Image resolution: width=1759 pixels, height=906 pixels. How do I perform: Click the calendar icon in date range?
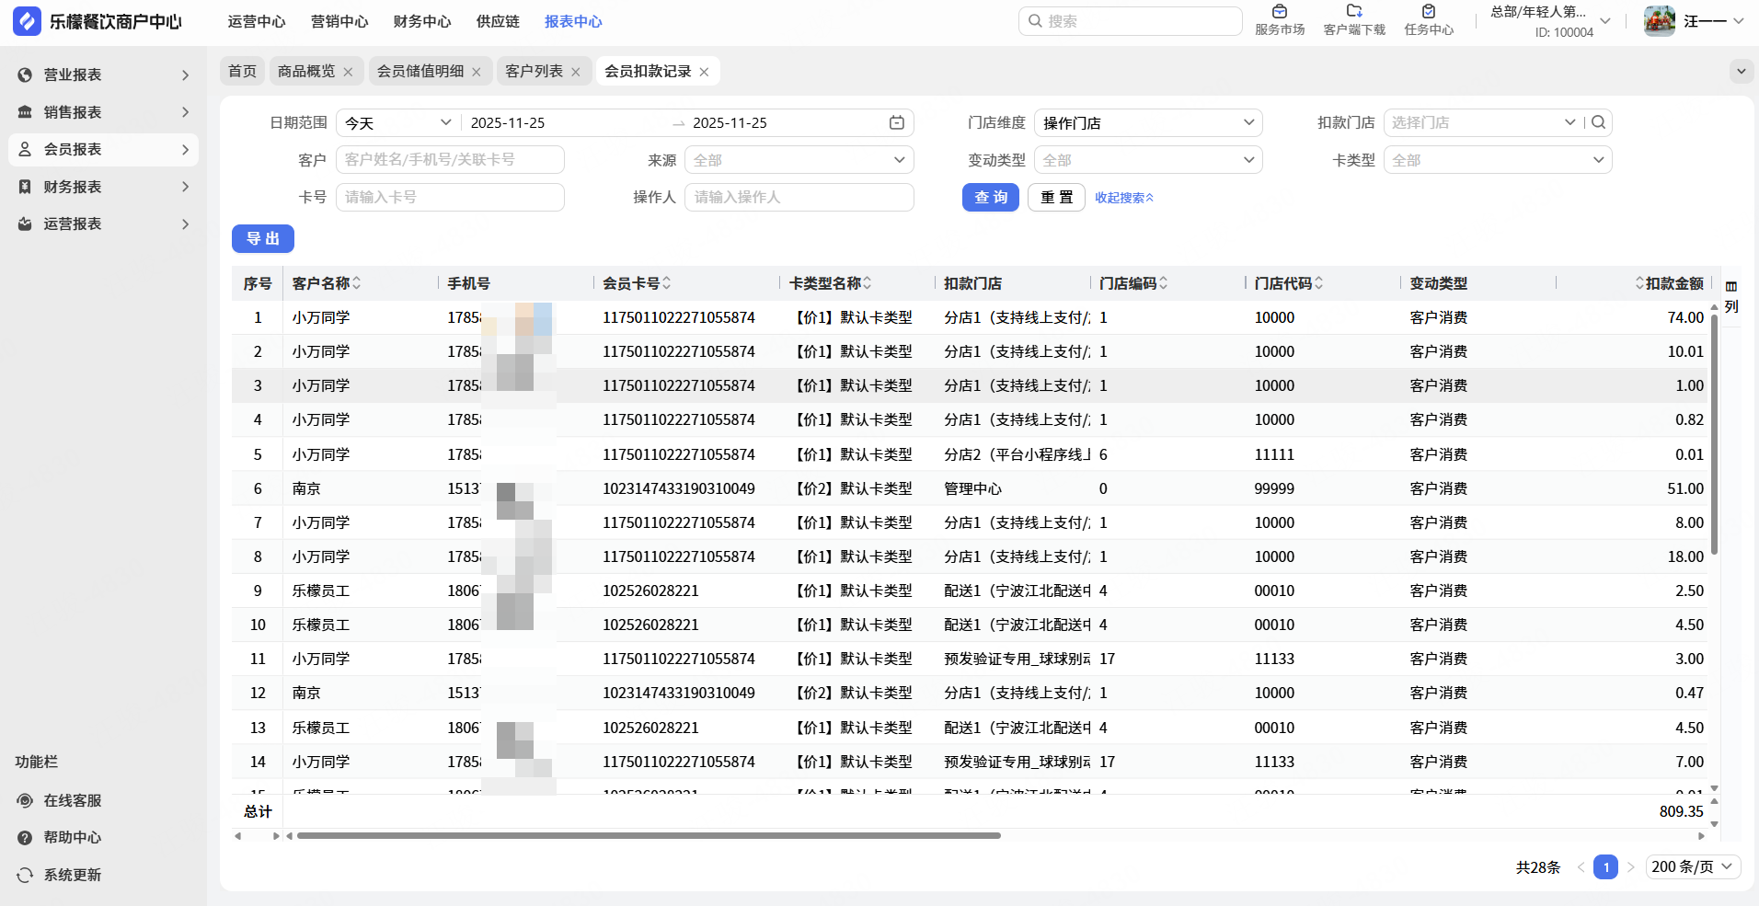pos(896,123)
